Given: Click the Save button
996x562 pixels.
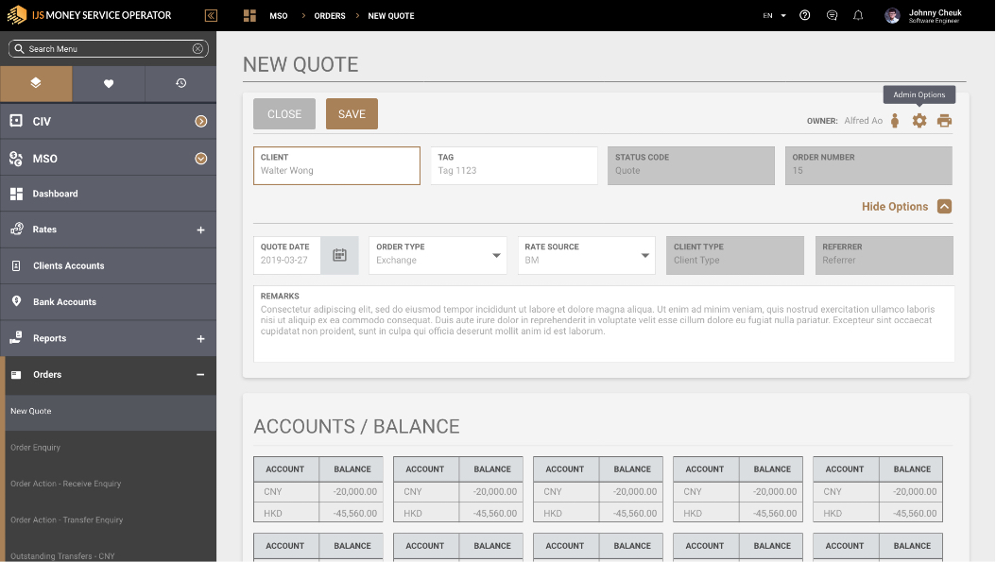Looking at the screenshot, I should click(x=352, y=114).
